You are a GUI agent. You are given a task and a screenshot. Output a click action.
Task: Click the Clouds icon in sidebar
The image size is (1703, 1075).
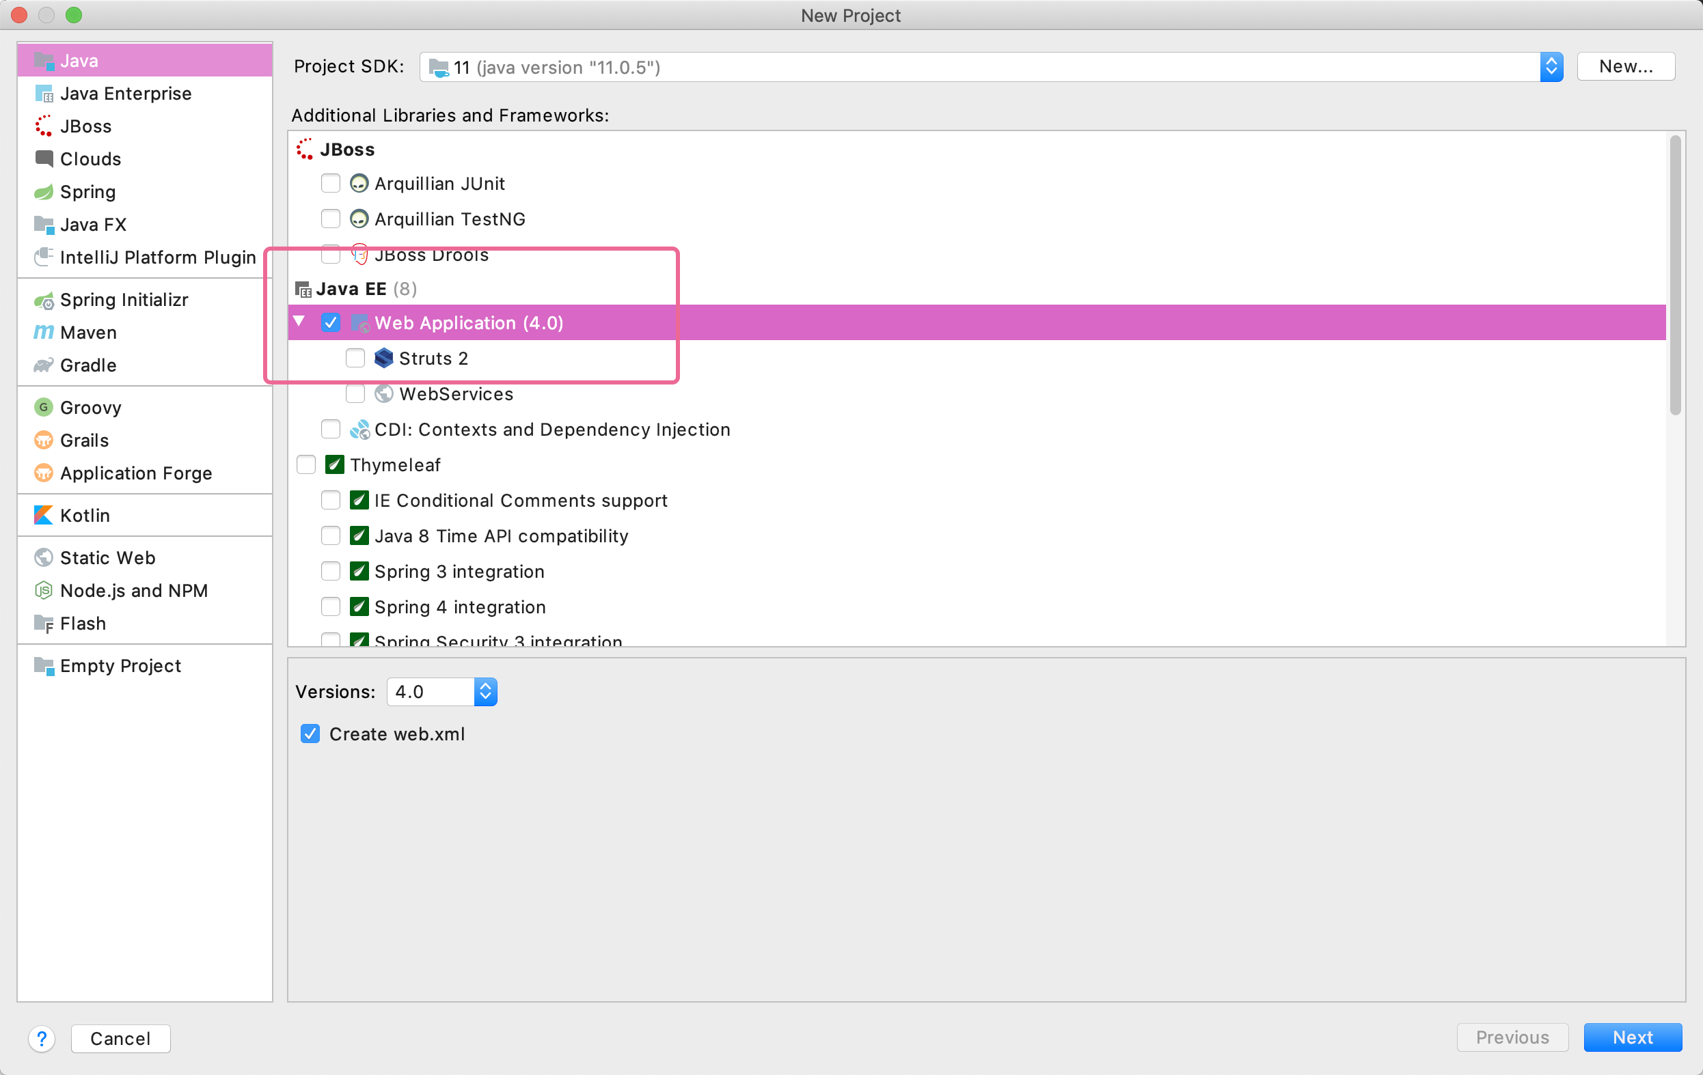pos(44,158)
